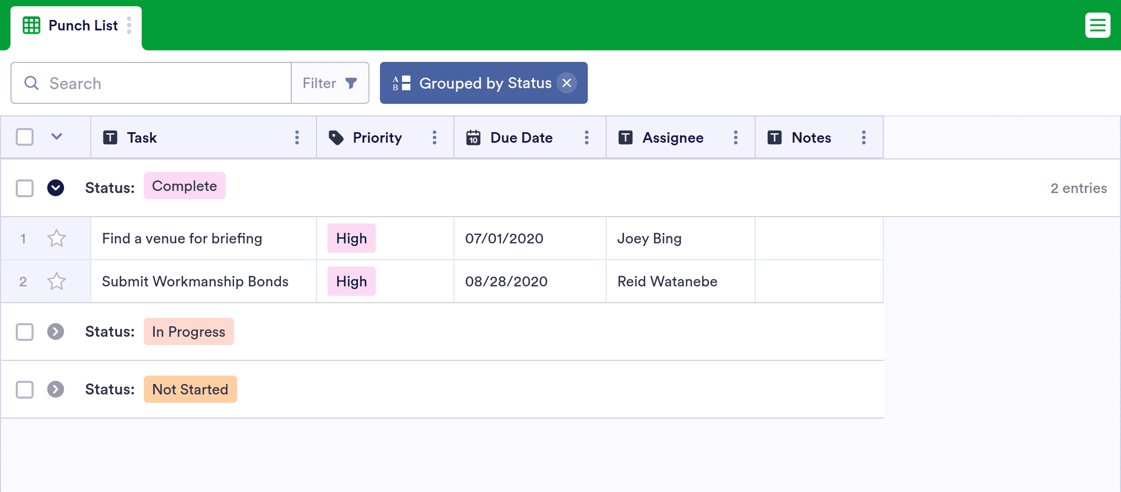Open Due Date column options menu
Screen dimensions: 1121x492
click(587, 137)
